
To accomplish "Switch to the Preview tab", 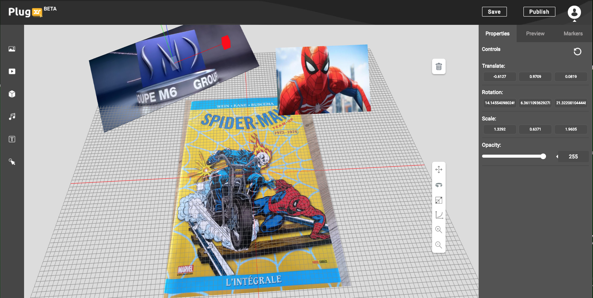I will [535, 33].
